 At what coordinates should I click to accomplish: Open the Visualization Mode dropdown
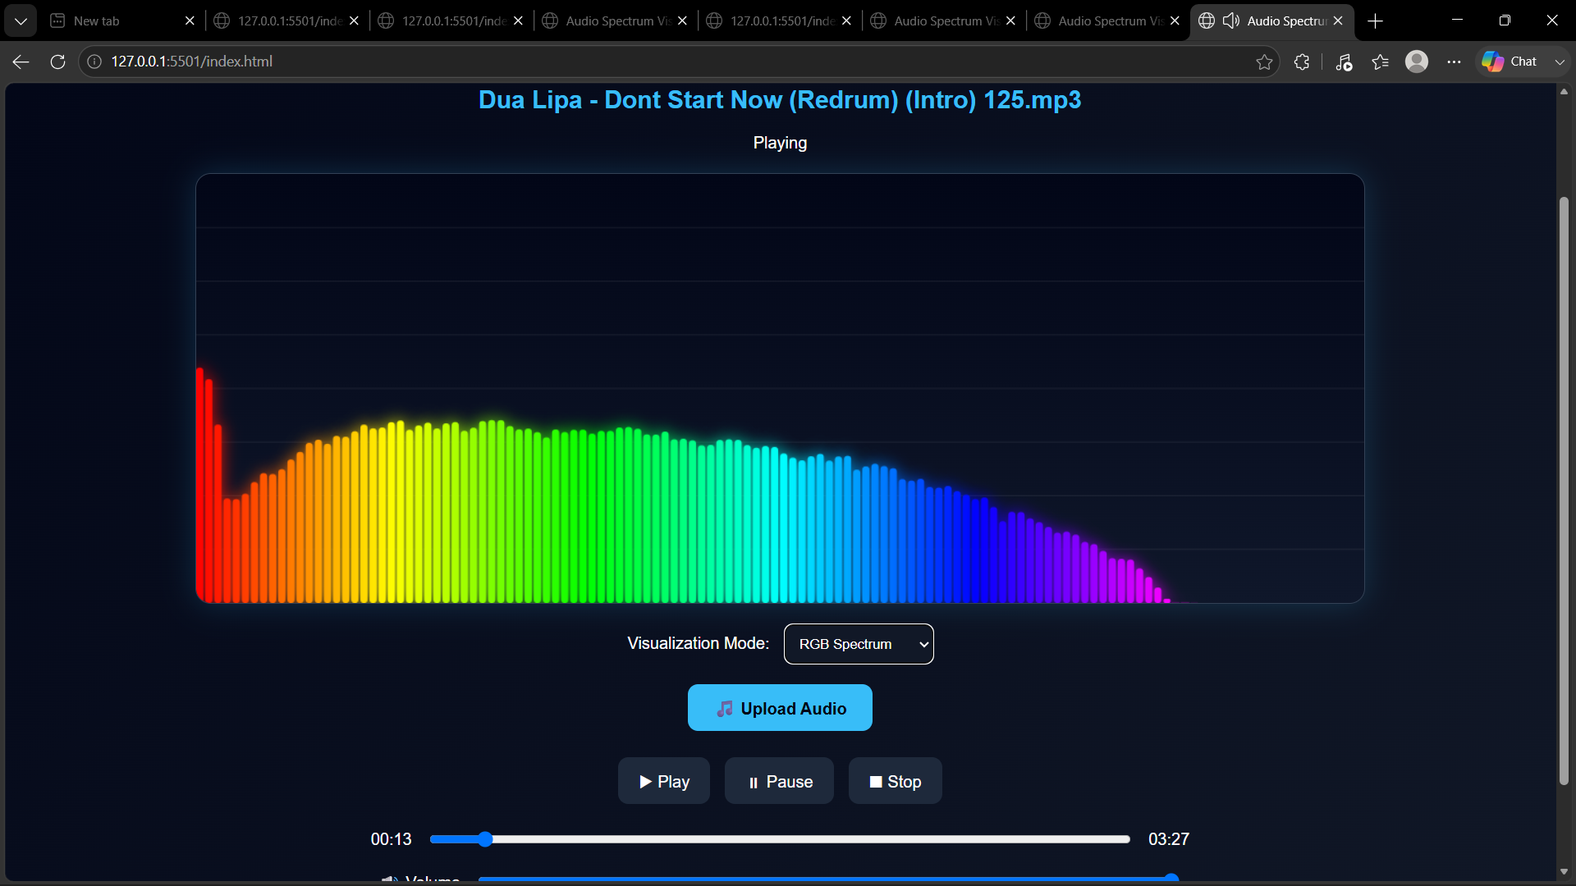coord(859,644)
